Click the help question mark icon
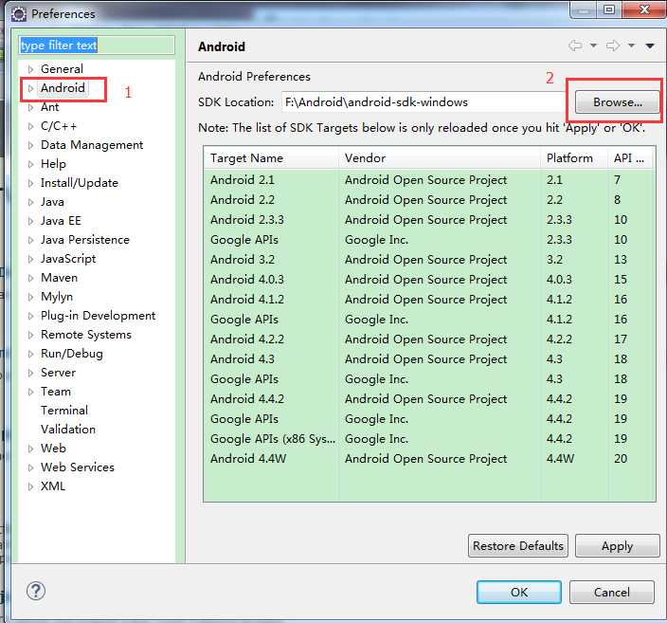Image resolution: width=667 pixels, height=623 pixels. pos(36,591)
